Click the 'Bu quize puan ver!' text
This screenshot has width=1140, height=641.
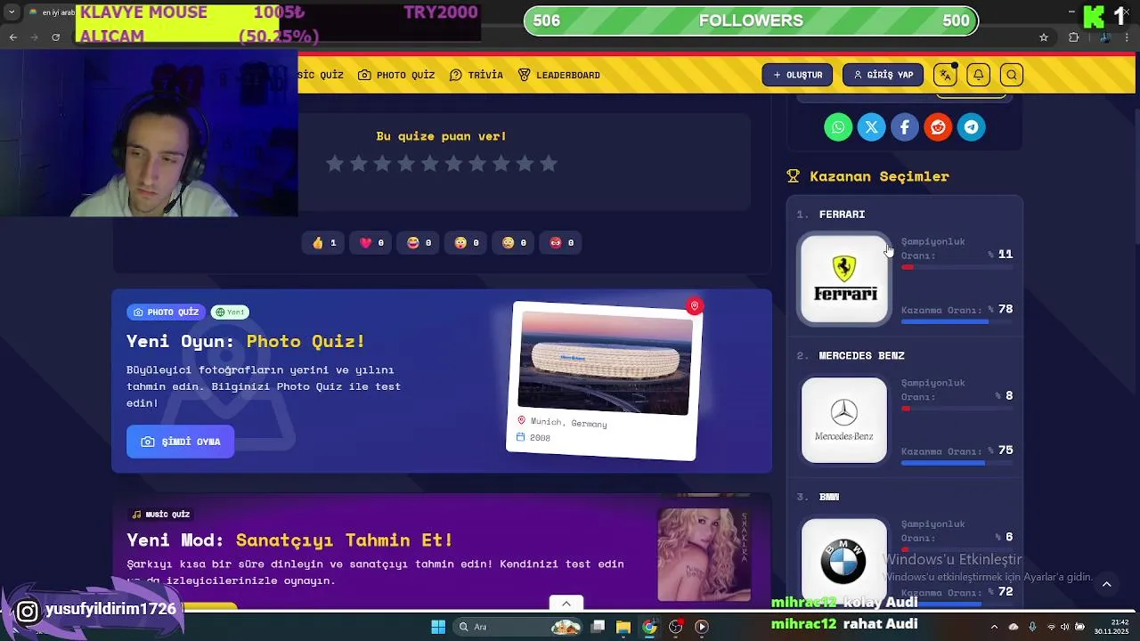(441, 136)
